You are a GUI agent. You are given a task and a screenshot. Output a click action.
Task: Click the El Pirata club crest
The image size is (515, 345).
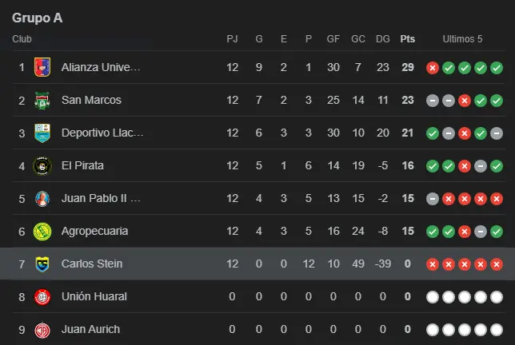[x=42, y=166]
